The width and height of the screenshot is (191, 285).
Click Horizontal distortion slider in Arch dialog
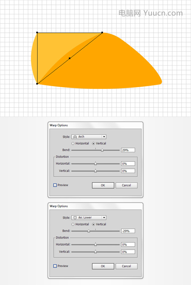click(x=95, y=164)
